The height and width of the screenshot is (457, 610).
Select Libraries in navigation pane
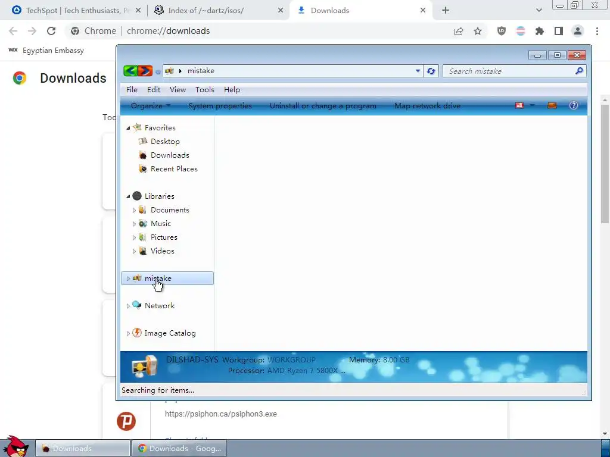[x=159, y=196]
